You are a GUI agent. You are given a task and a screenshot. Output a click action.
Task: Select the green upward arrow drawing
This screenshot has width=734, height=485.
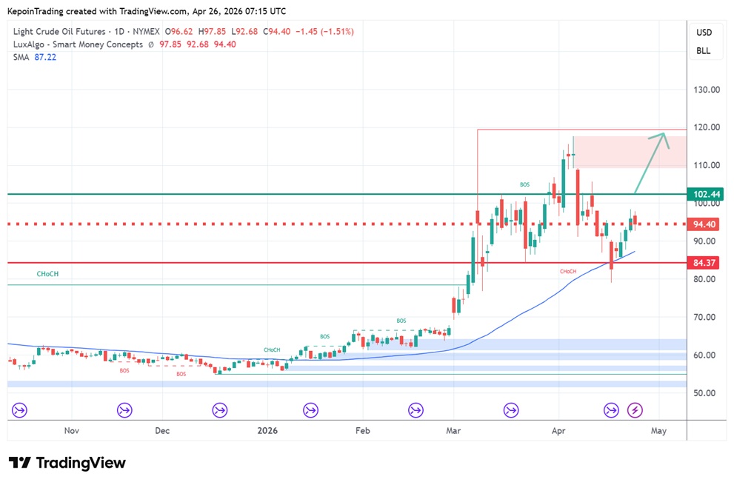tap(648, 164)
